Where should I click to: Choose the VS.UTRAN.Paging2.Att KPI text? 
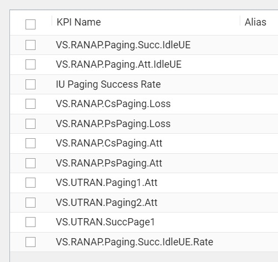(107, 203)
